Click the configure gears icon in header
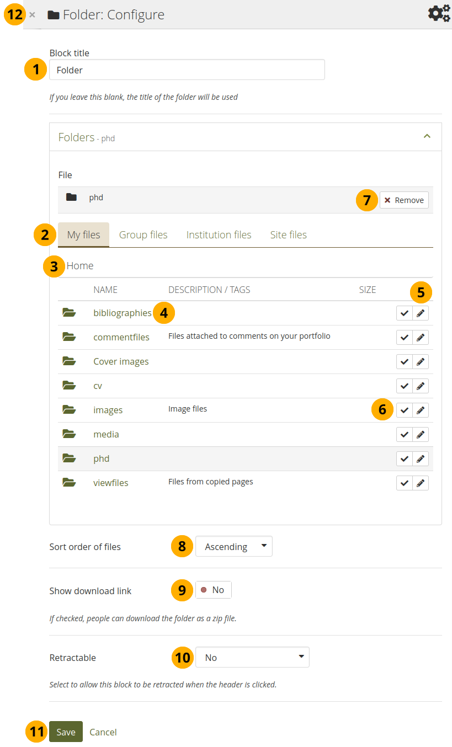 point(439,14)
